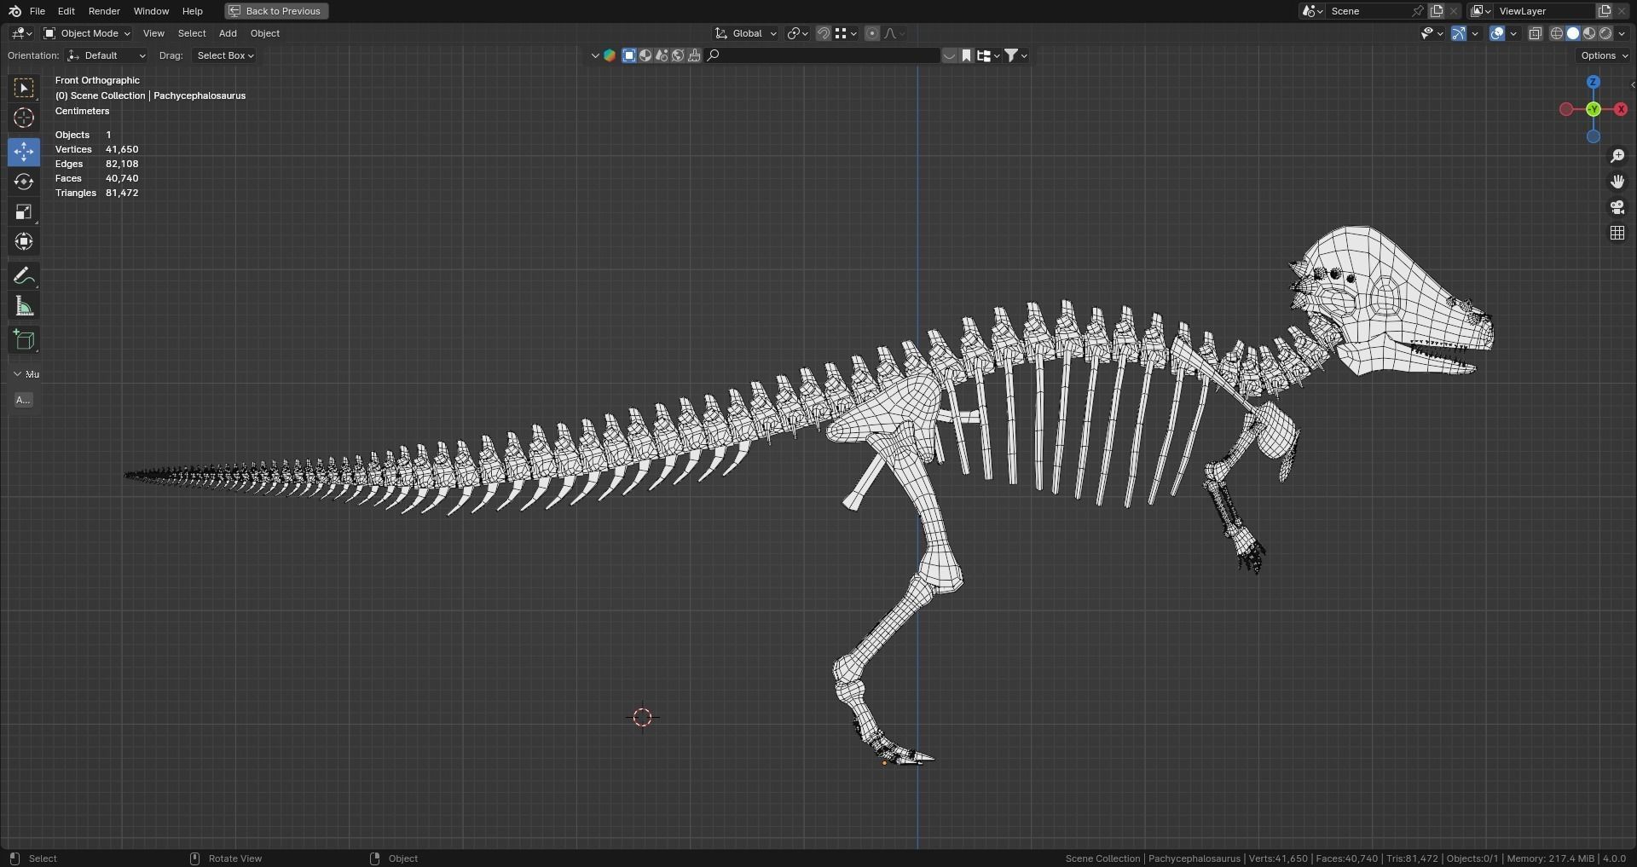The image size is (1637, 867).
Task: Click the search input field
Action: [823, 55]
